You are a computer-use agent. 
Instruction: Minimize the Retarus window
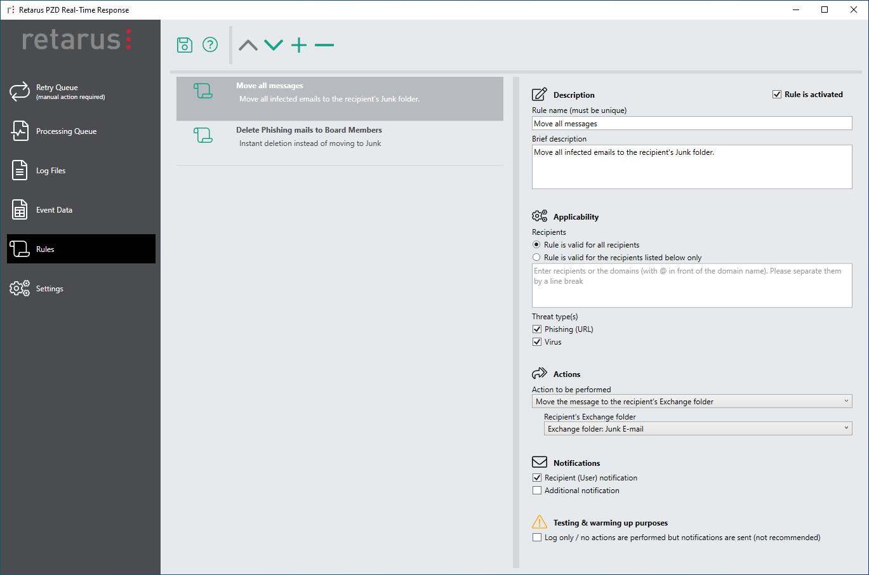[796, 10]
